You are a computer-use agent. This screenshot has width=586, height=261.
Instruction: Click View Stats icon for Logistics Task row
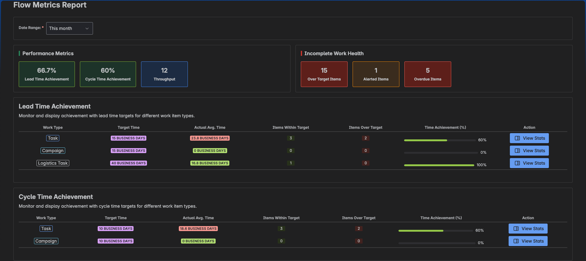point(517,163)
